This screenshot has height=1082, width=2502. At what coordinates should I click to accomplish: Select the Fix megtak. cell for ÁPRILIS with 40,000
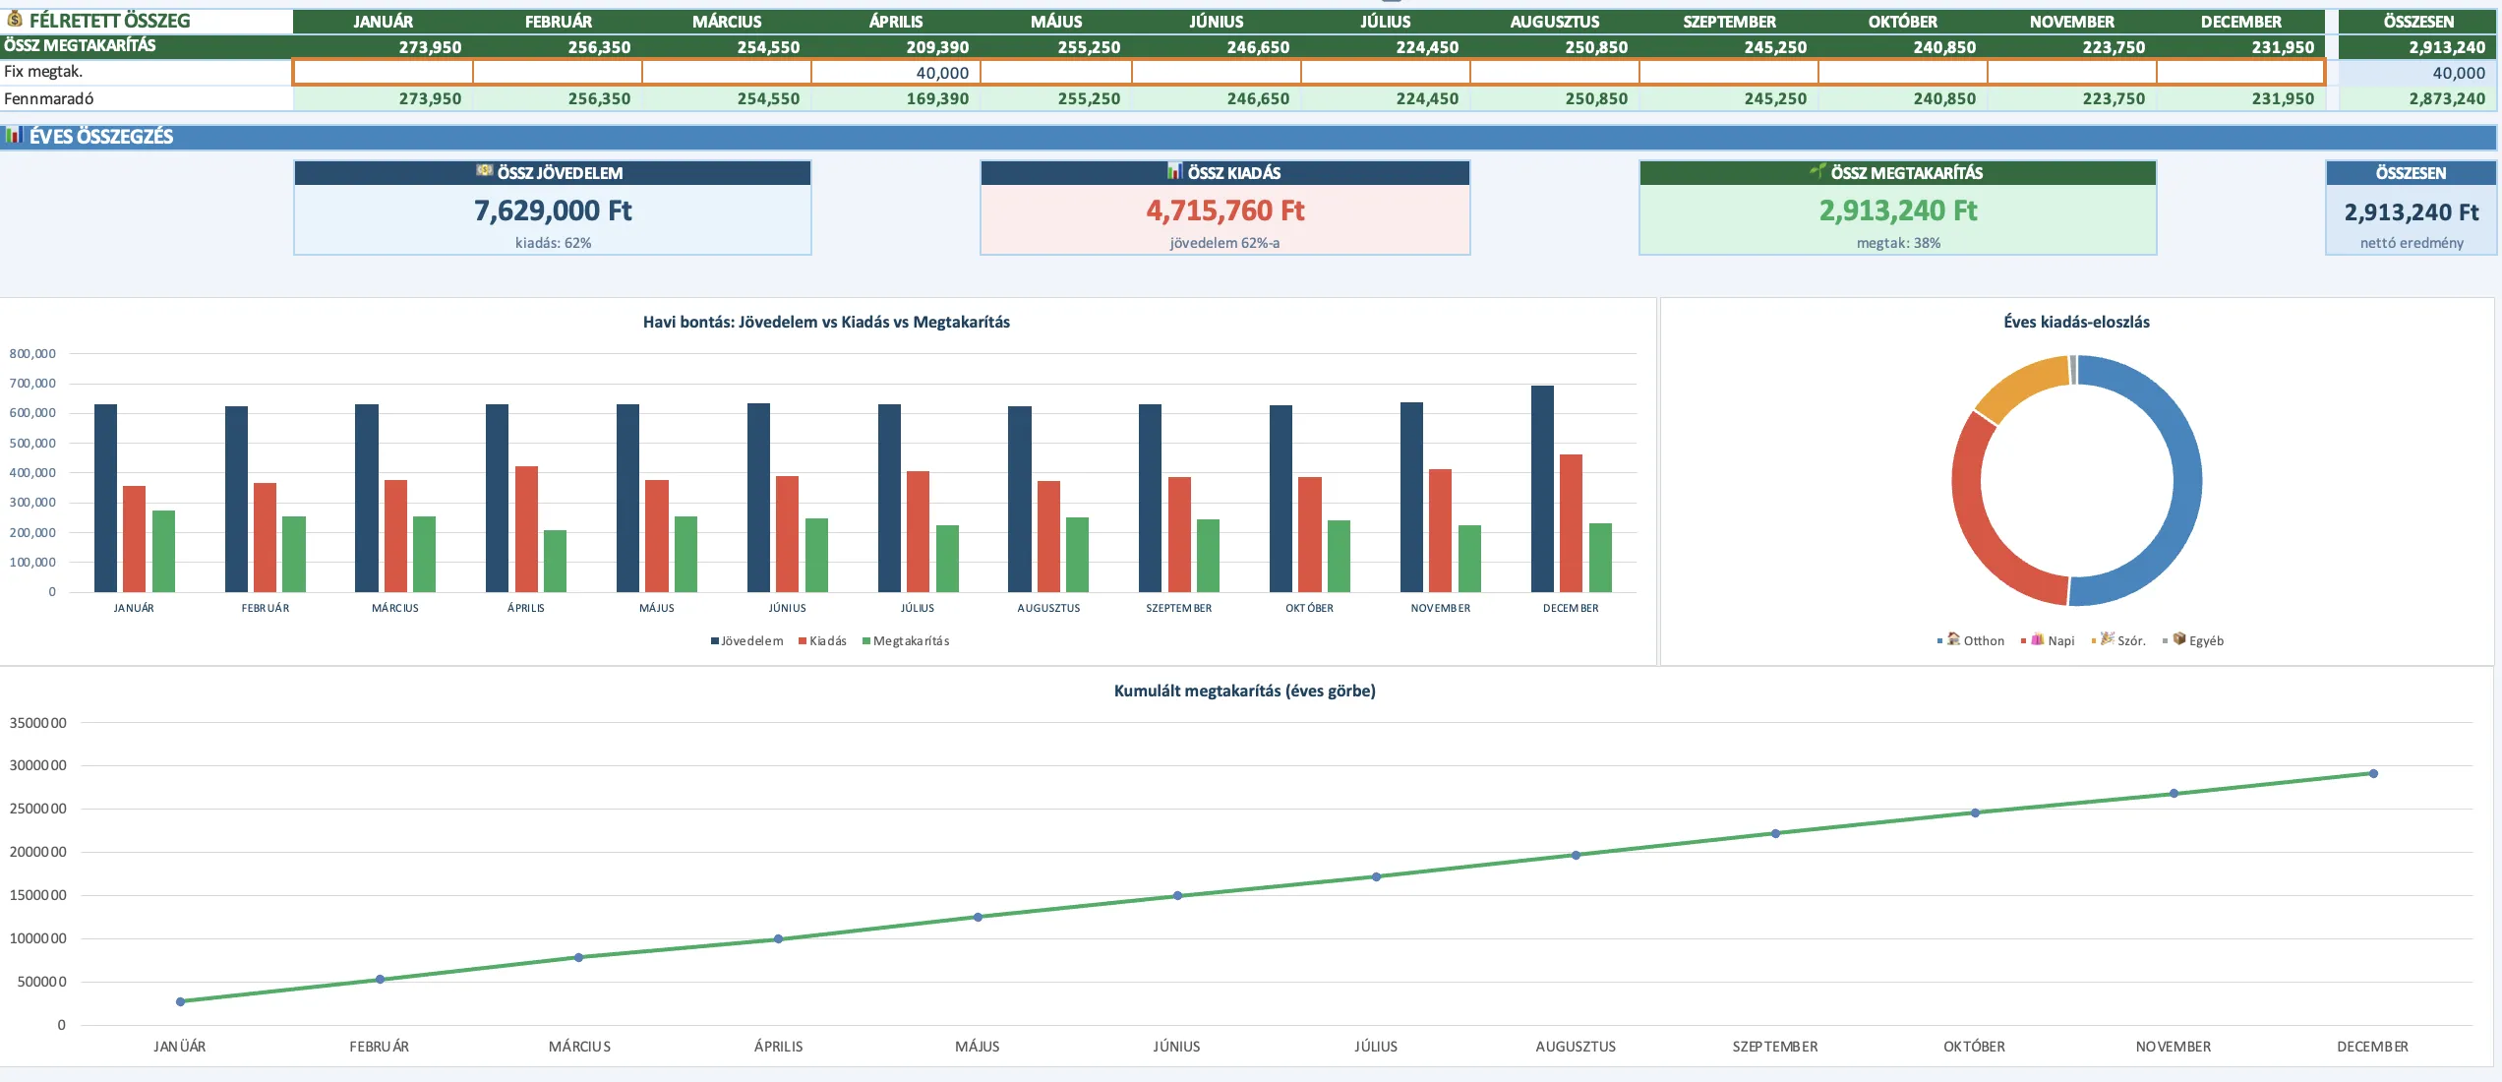pyautogui.click(x=896, y=72)
